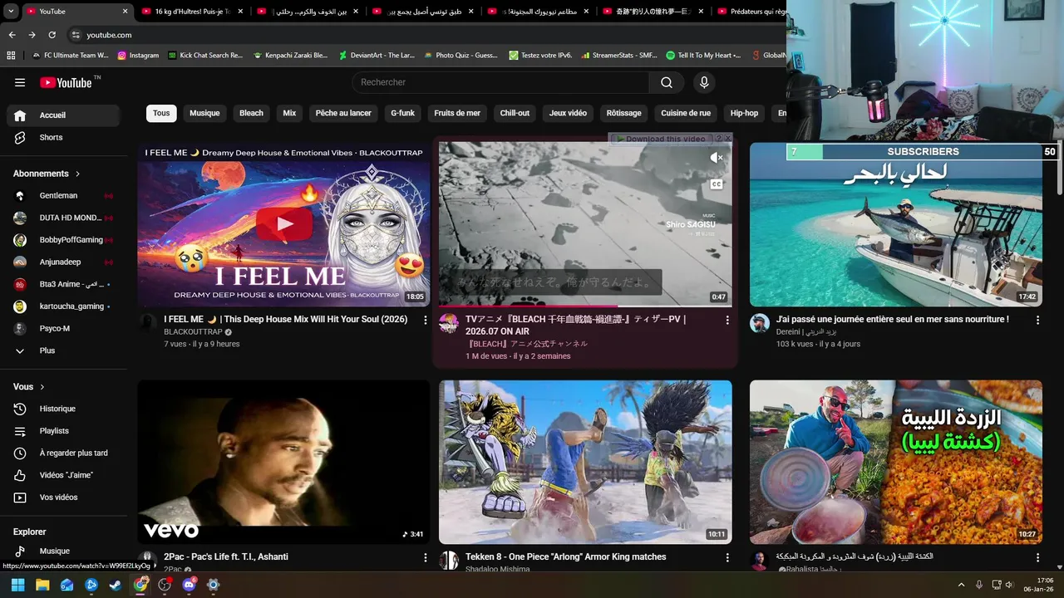The image size is (1064, 598).
Task: Open the Anjunadeep subscription
Action: click(63, 262)
